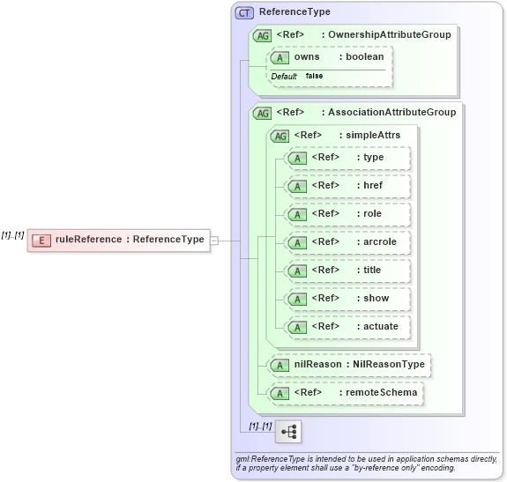
Task: Select the ': href' attribute text
Action: click(x=369, y=185)
